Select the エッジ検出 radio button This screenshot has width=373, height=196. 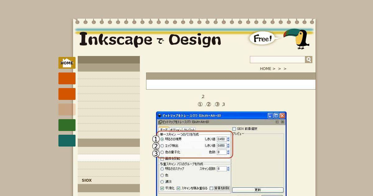tap(162, 146)
